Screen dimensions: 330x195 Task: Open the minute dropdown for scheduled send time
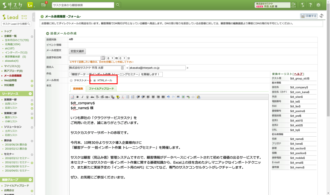click(122, 58)
